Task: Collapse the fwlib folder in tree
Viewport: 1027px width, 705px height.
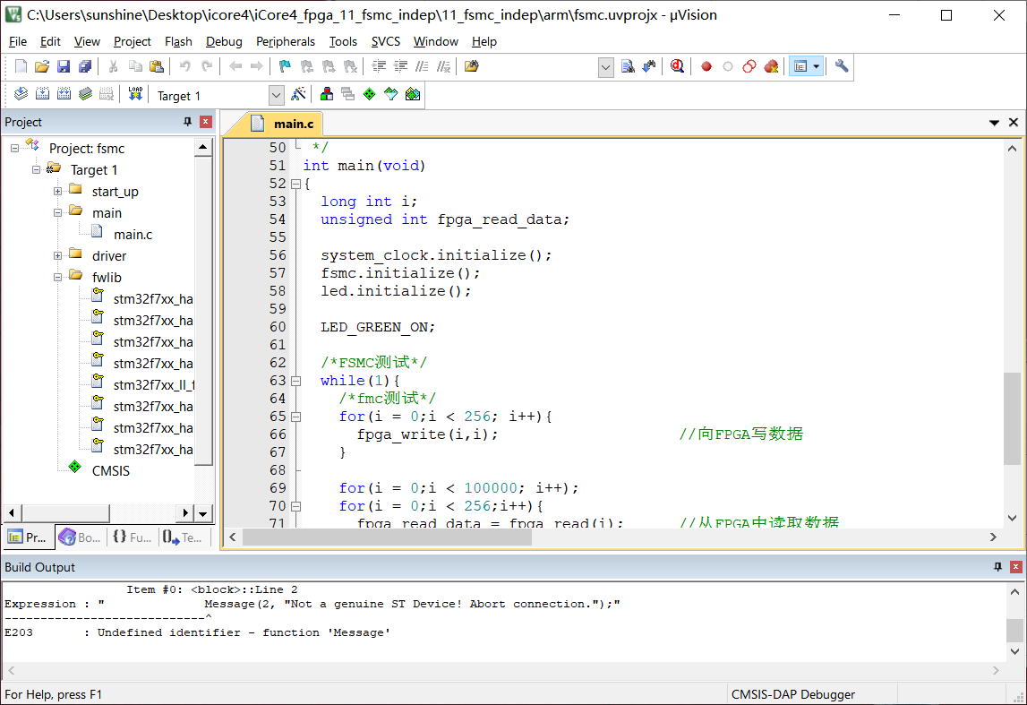Action: coord(57,278)
